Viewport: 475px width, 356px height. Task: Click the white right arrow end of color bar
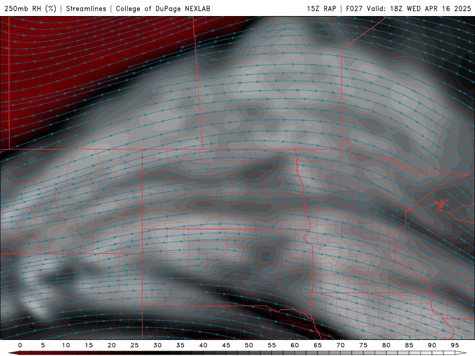(x=461, y=353)
